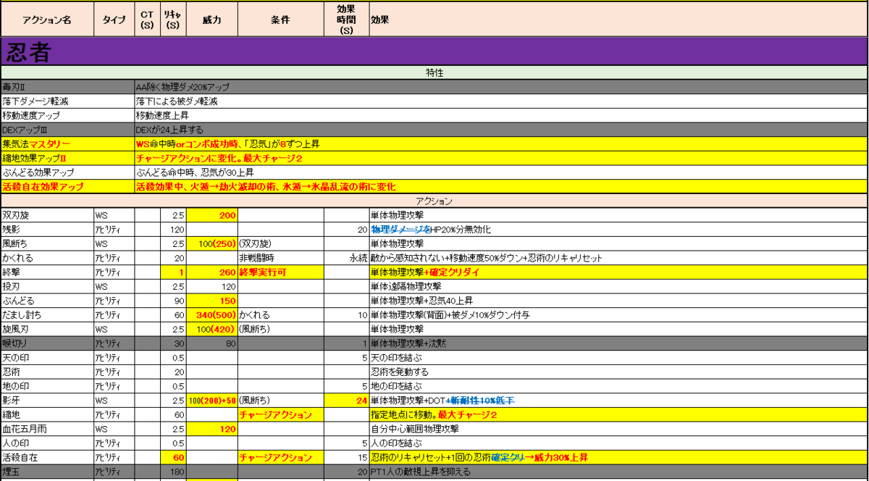Screen dimensions: 869x481
Task: Select the 威力 column header
Action: [211, 20]
